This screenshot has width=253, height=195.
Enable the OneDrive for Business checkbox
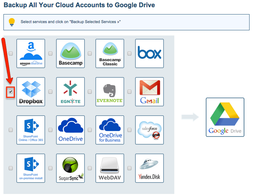click(90, 130)
